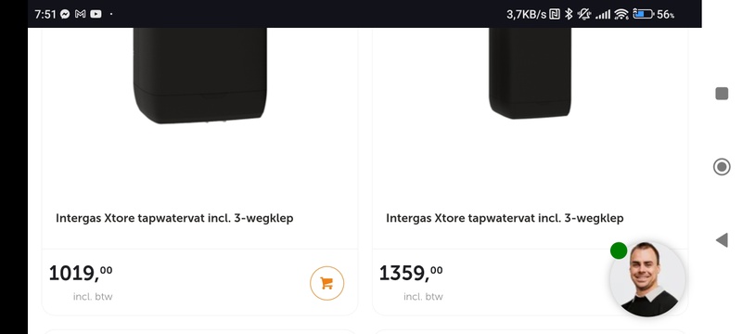Tap the Wi-Fi status icon
This screenshot has width=742, height=334.
pyautogui.click(x=621, y=14)
